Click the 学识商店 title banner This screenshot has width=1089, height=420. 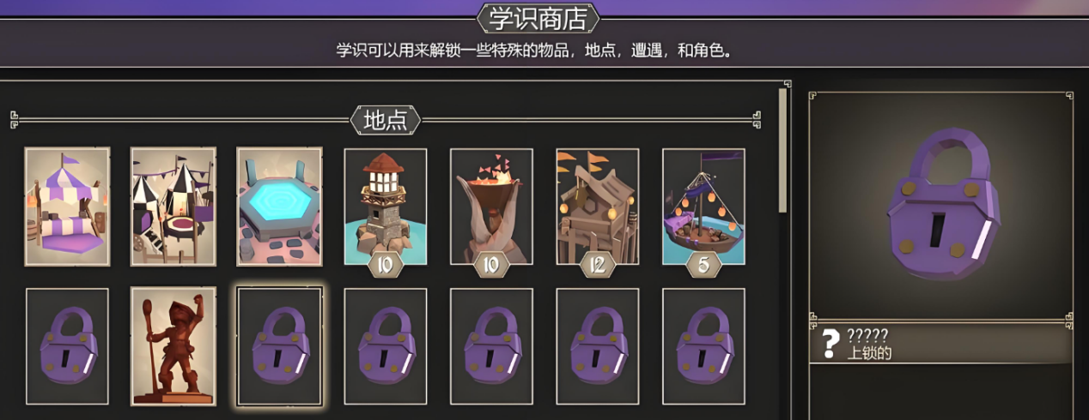(538, 18)
